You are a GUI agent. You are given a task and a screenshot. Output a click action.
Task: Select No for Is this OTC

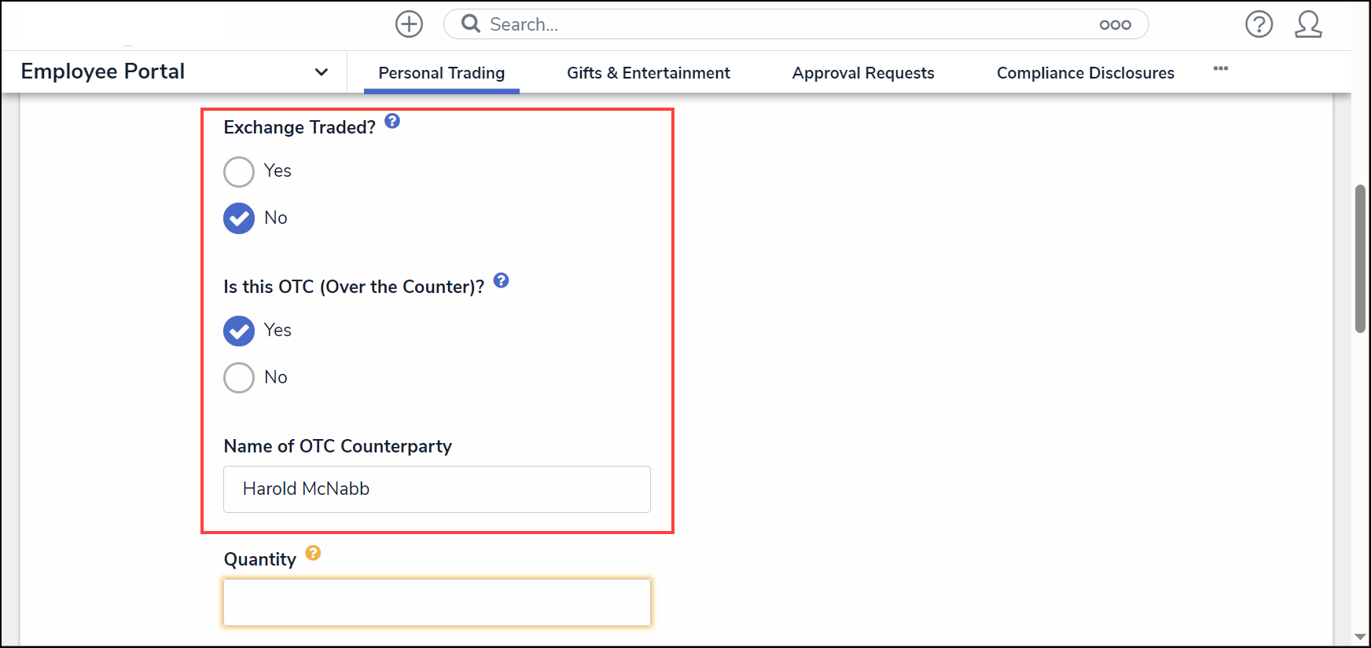click(239, 378)
